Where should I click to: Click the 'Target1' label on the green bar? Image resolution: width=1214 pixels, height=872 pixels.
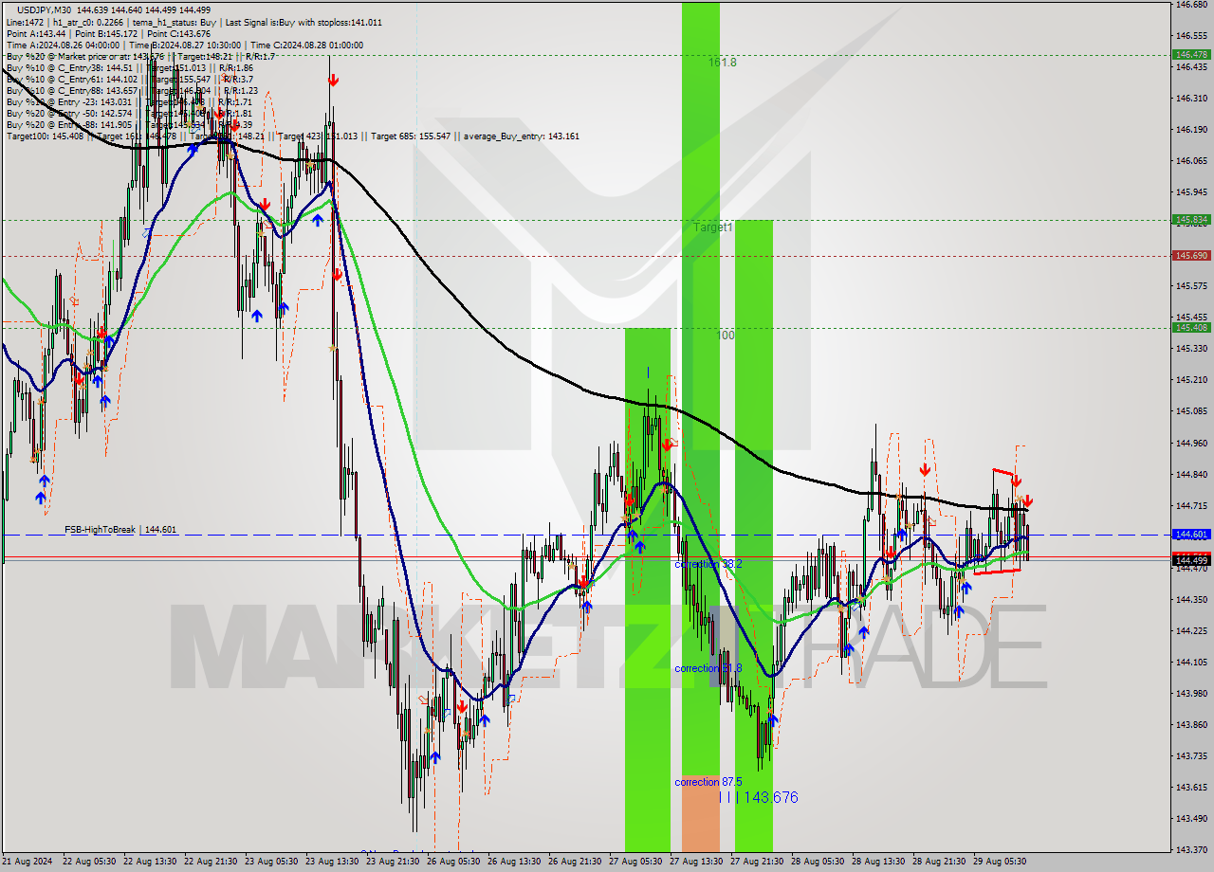pos(713,227)
